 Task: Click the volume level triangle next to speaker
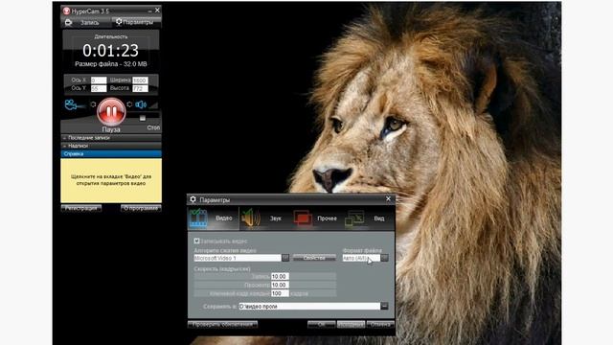(x=153, y=104)
